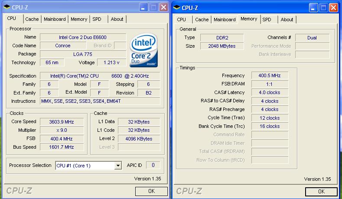Click CAS# Latency value 4.0 clocks
The width and height of the screenshot is (342, 199).
tap(270, 92)
